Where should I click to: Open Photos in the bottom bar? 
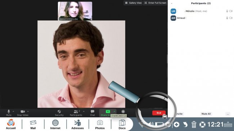(100, 124)
